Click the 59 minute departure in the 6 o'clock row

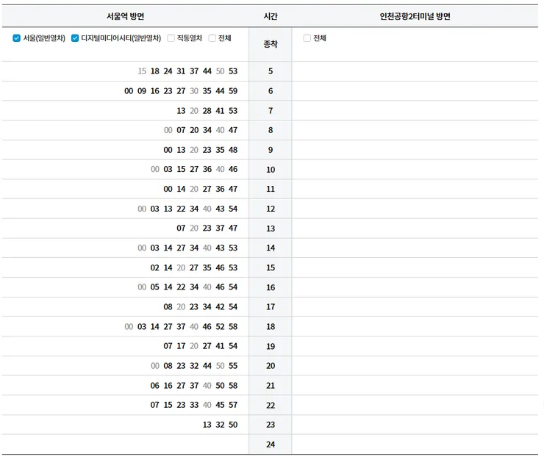(x=233, y=91)
